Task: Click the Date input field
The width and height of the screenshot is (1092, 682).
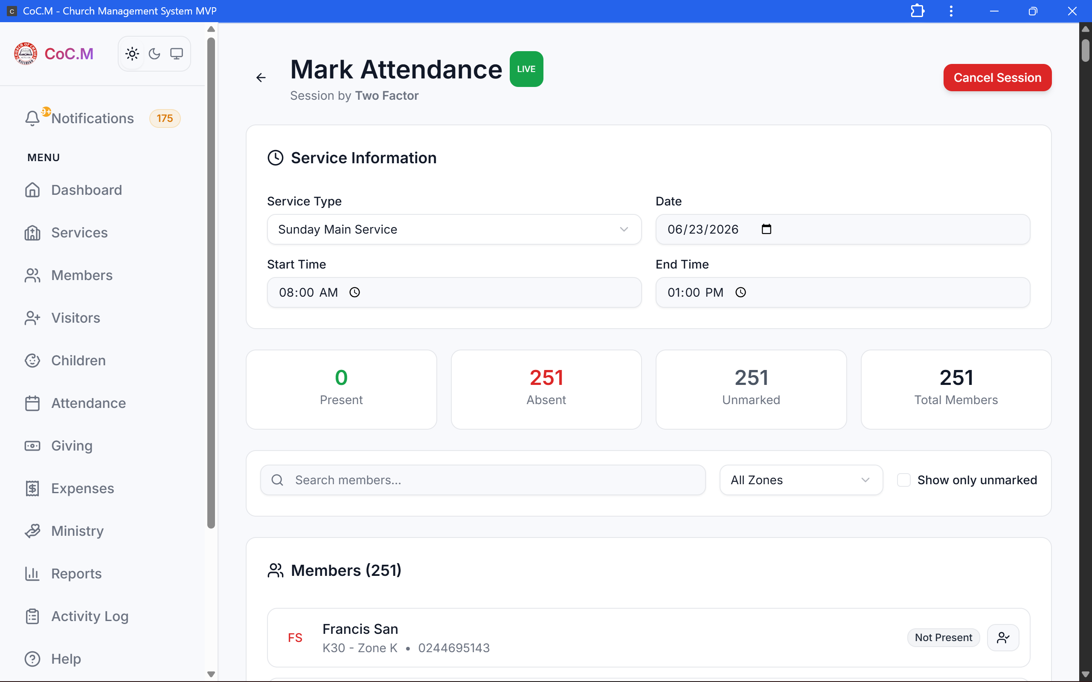Action: click(x=842, y=229)
